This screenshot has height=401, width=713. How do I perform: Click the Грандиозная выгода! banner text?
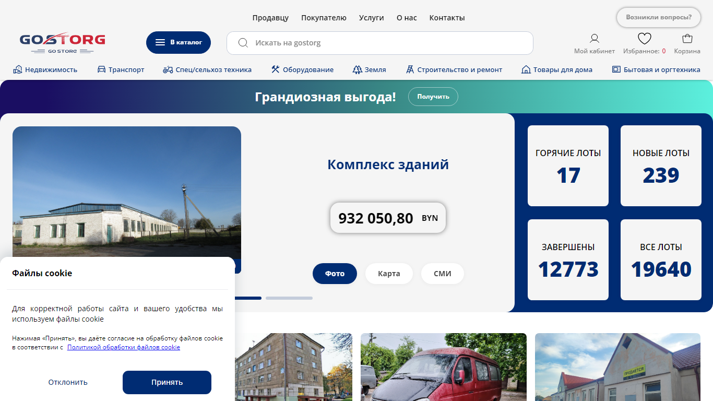(325, 97)
